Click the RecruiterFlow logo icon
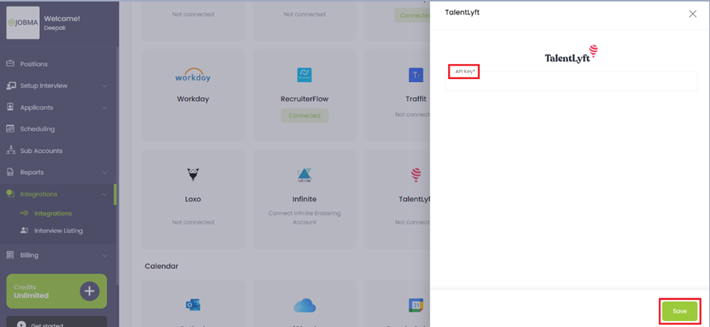 tap(304, 75)
